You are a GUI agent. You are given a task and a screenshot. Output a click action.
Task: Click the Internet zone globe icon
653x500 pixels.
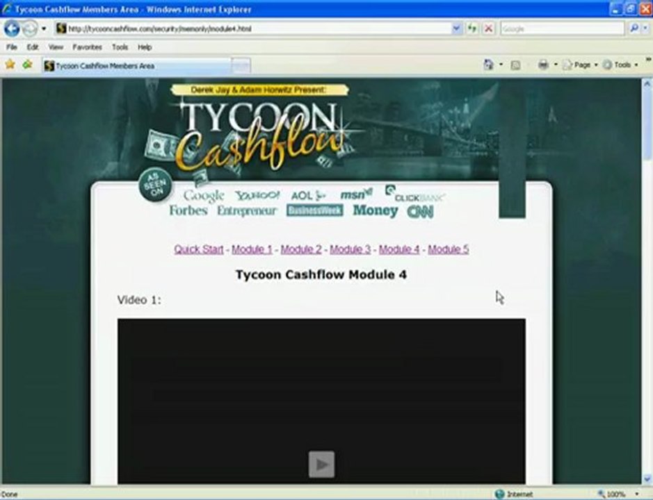(500, 494)
